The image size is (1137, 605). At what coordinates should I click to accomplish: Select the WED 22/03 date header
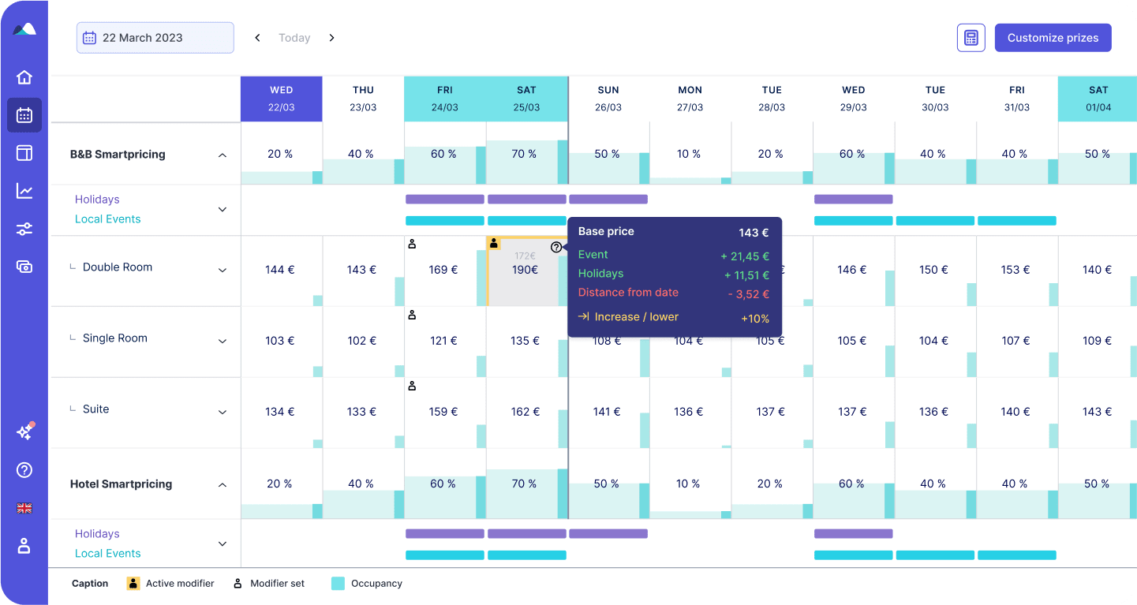[x=281, y=99]
